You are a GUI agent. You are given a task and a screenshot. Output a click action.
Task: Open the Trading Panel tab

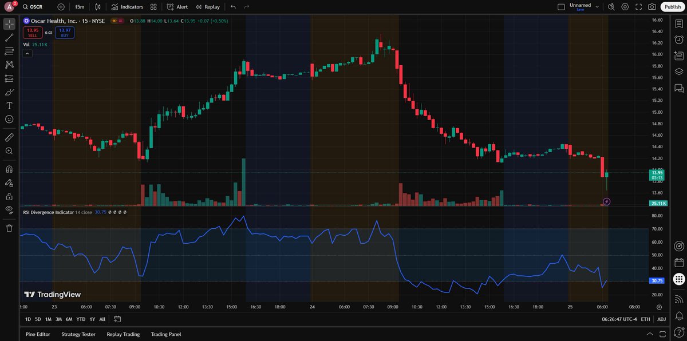166,334
